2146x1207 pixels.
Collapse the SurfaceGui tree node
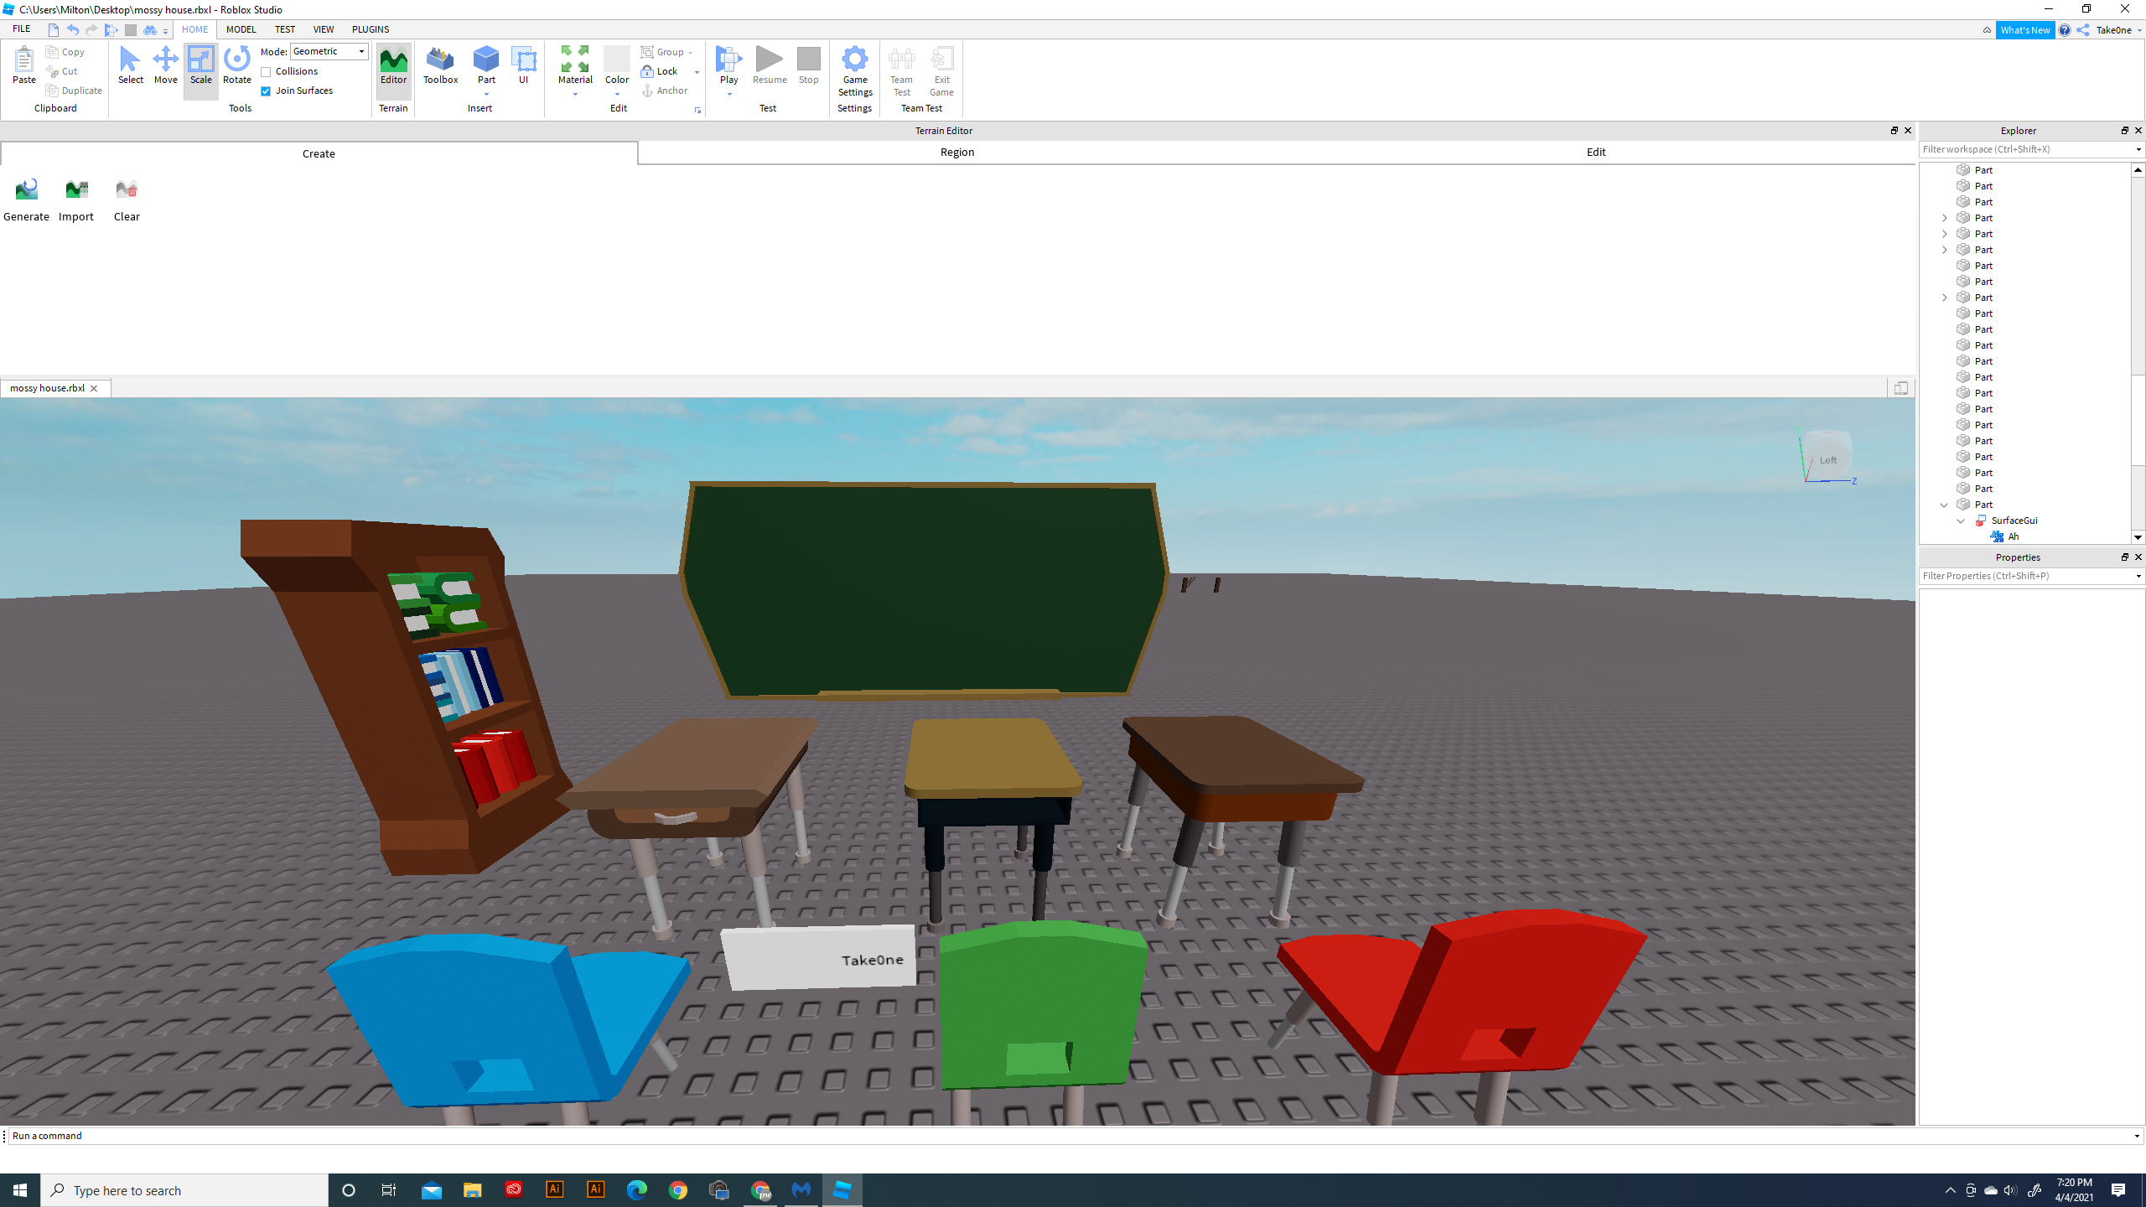(x=1961, y=521)
